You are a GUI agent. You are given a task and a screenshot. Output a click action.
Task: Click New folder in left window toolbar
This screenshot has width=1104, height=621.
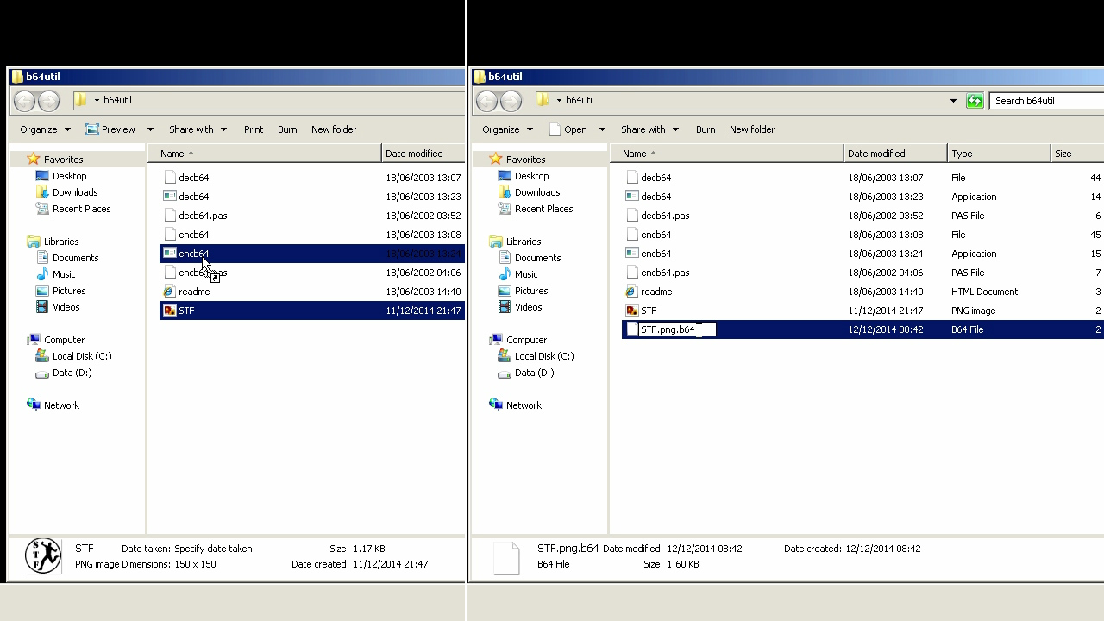pos(334,129)
